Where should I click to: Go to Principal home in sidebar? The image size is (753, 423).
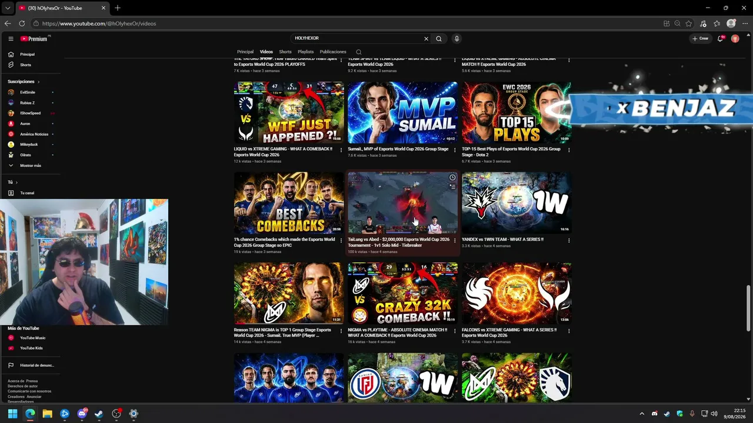click(x=28, y=54)
